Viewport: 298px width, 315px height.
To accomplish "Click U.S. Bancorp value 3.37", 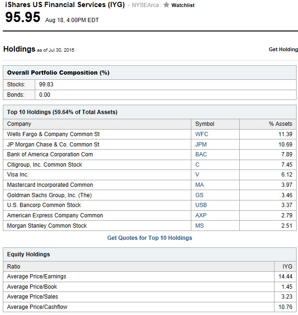I will click(287, 205).
